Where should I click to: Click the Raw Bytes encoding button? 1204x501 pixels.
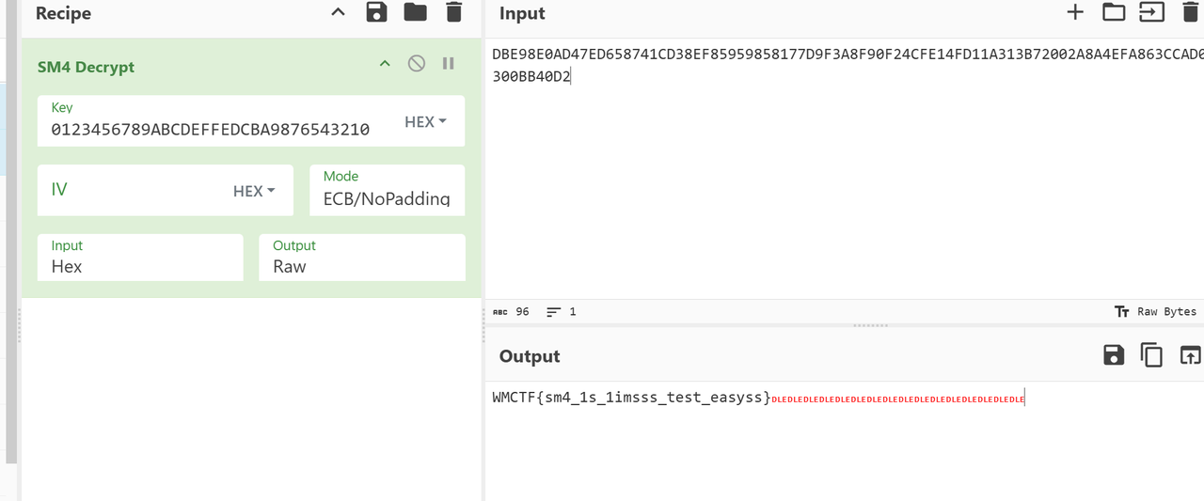[x=1155, y=311]
